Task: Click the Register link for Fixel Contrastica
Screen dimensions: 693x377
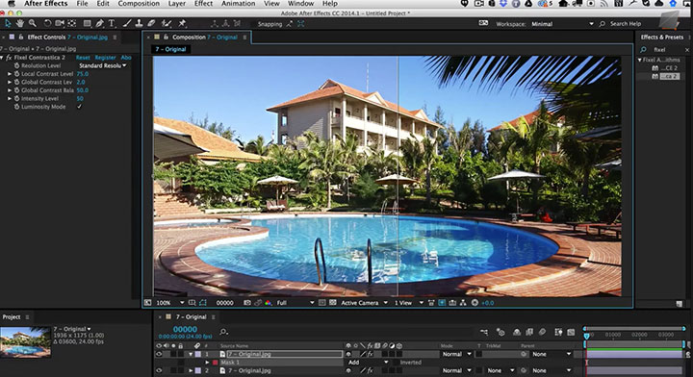Action: (x=105, y=58)
